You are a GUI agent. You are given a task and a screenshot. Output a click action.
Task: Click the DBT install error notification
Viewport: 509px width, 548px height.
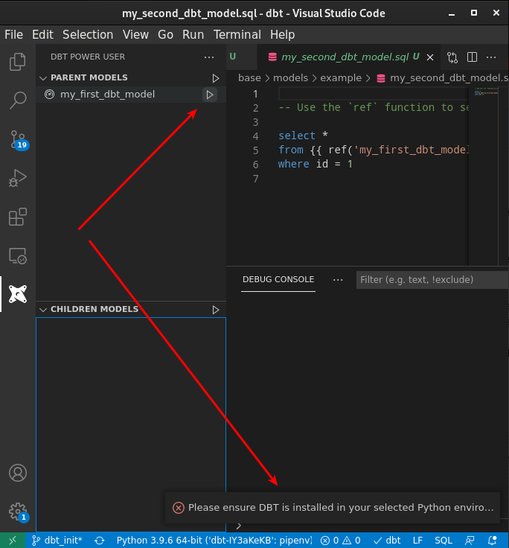click(332, 508)
